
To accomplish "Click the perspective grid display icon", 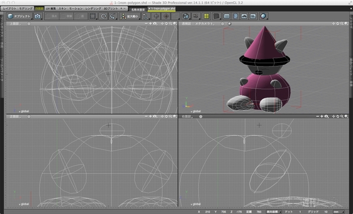I will point(216,16).
